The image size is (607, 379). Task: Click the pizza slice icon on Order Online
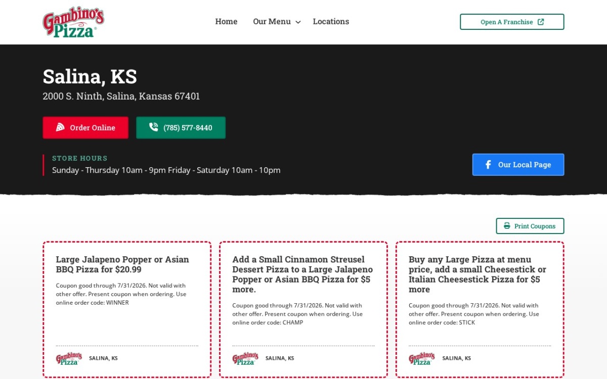[60, 127]
